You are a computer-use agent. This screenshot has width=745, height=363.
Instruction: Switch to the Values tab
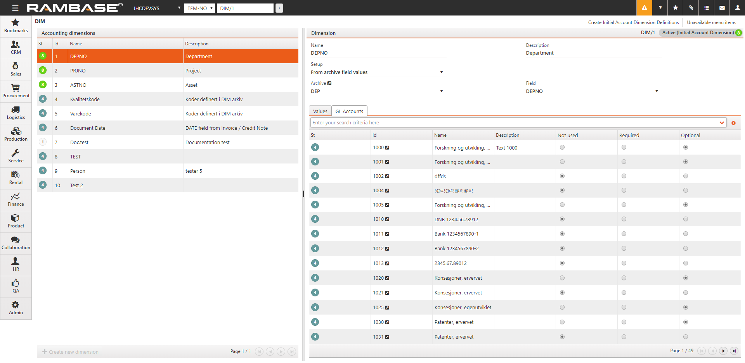click(x=320, y=111)
